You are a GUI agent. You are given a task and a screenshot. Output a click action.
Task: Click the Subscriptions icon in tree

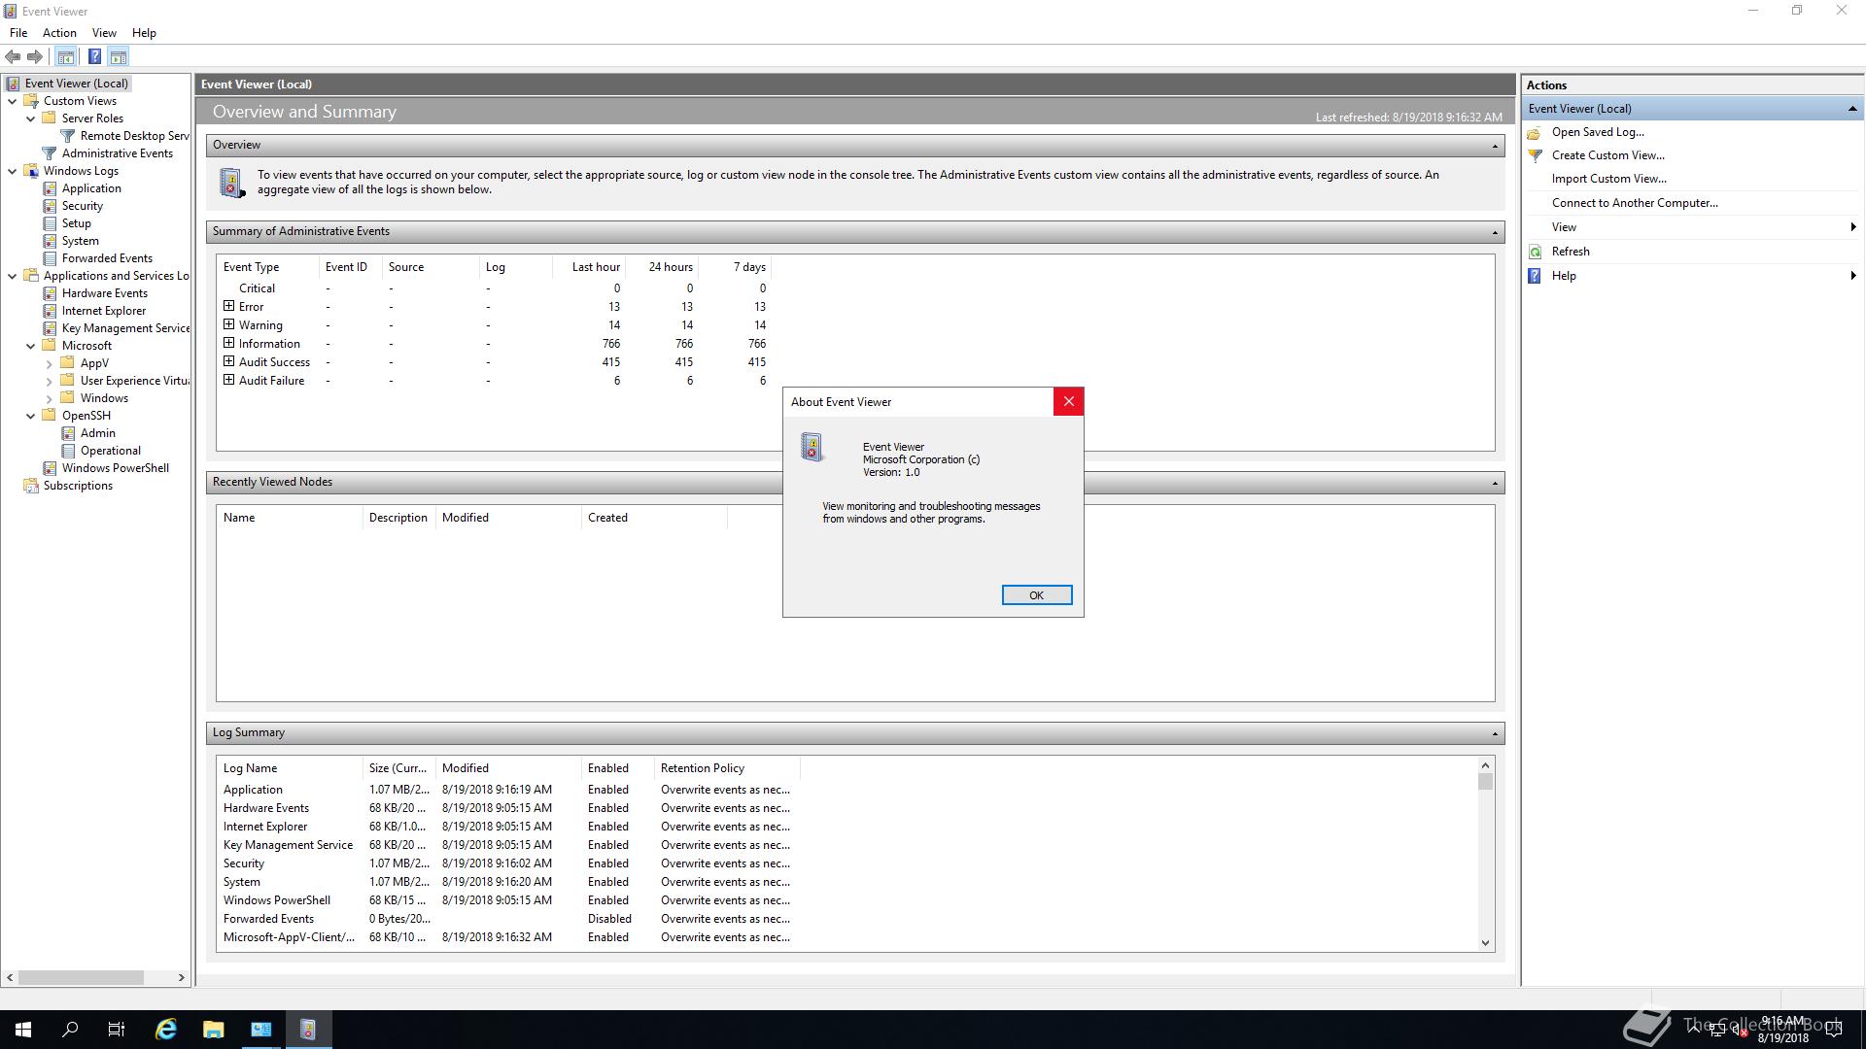(x=31, y=486)
